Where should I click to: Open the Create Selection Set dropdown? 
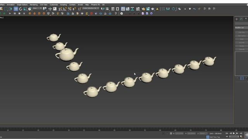91,8
